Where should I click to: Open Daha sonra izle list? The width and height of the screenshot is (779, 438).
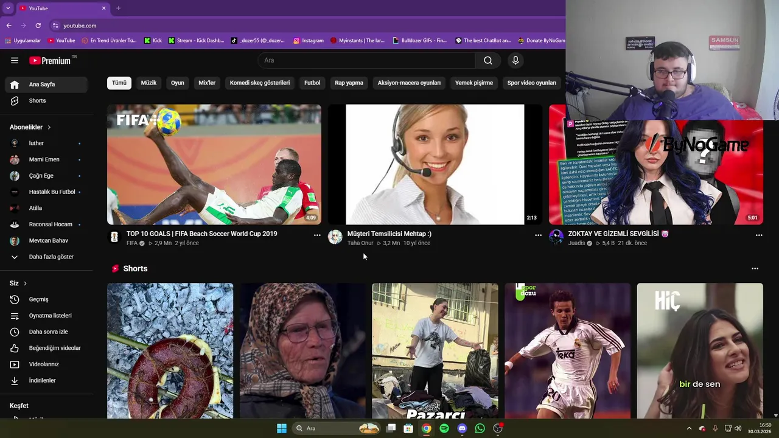coord(47,332)
